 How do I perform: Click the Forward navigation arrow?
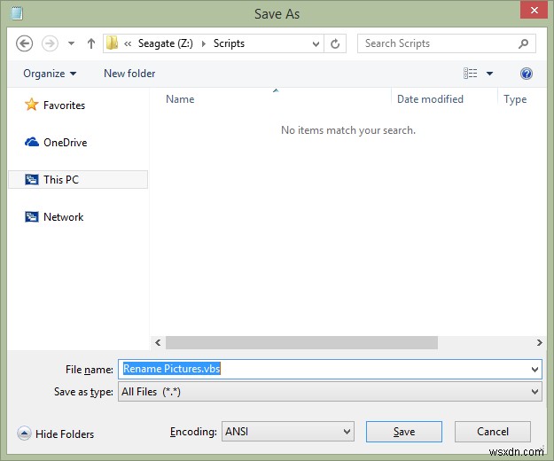pyautogui.click(x=50, y=43)
